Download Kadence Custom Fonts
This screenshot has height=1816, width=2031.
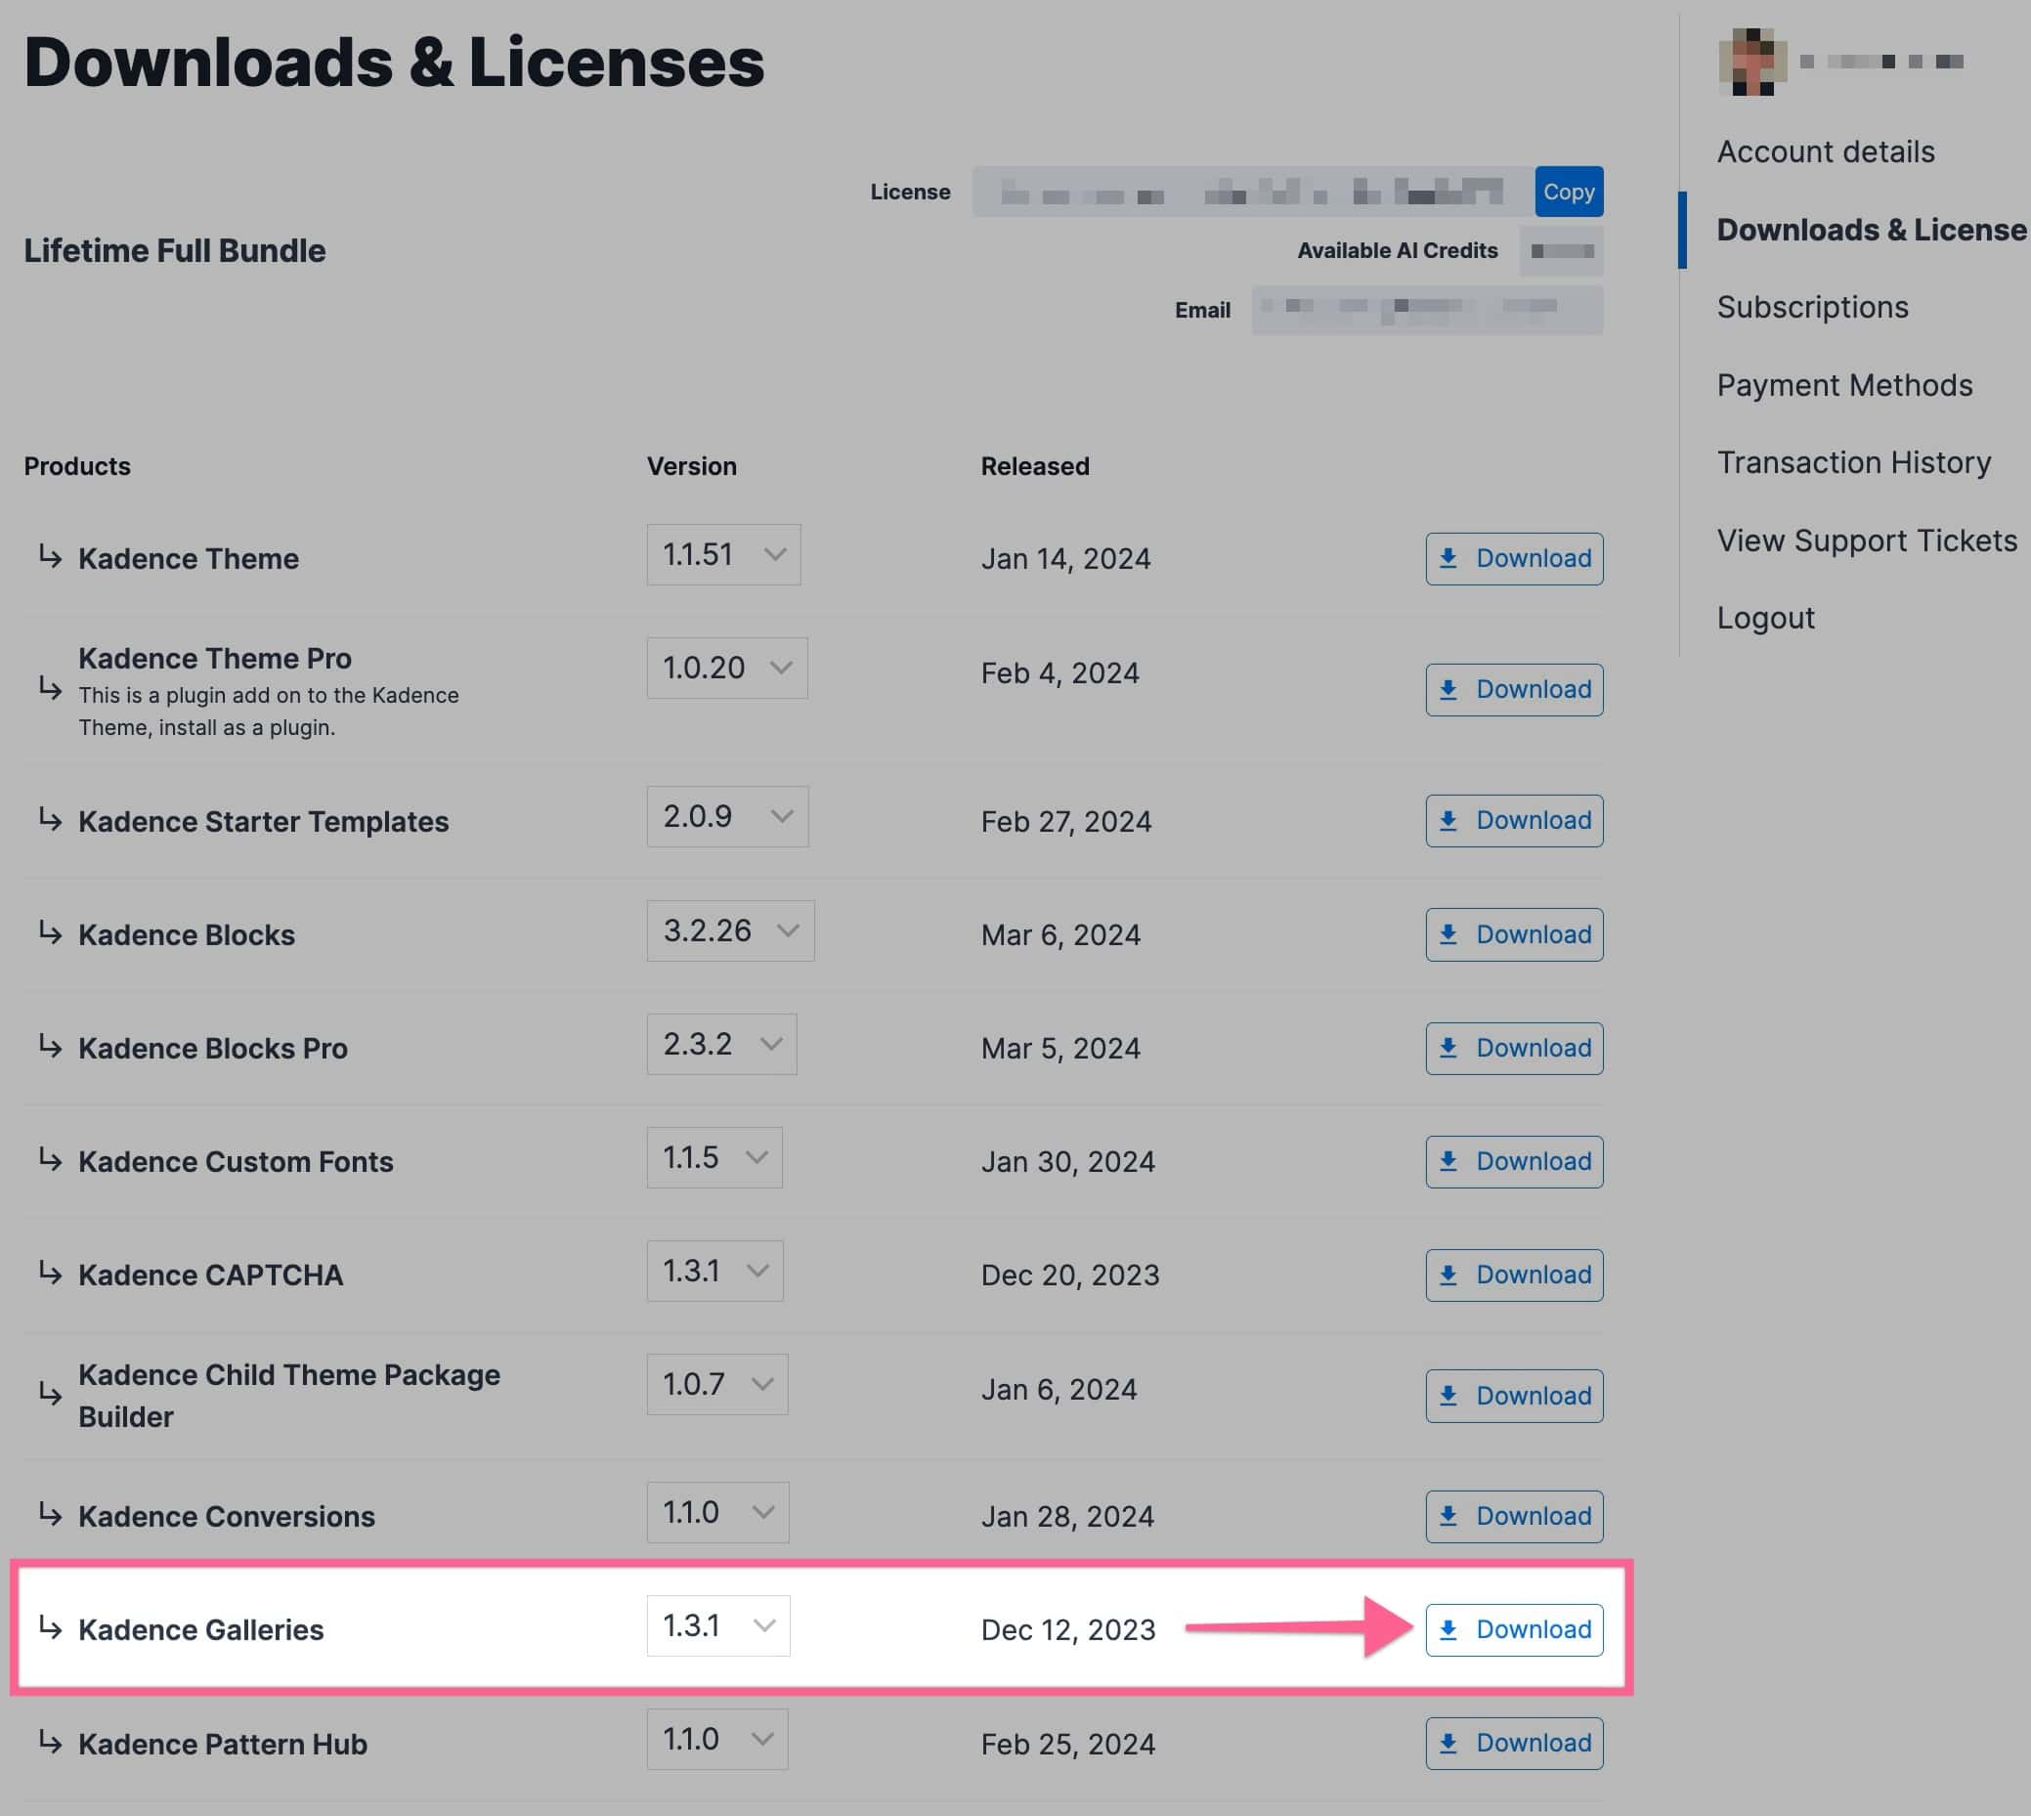(x=1514, y=1162)
